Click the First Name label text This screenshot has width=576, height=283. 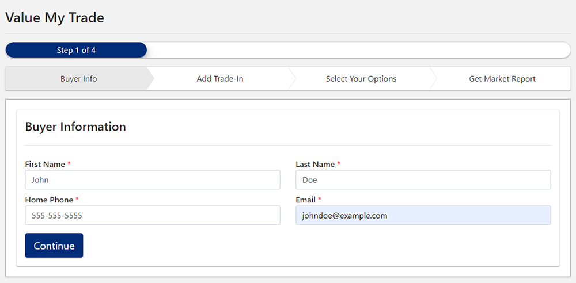pyautogui.click(x=45, y=165)
